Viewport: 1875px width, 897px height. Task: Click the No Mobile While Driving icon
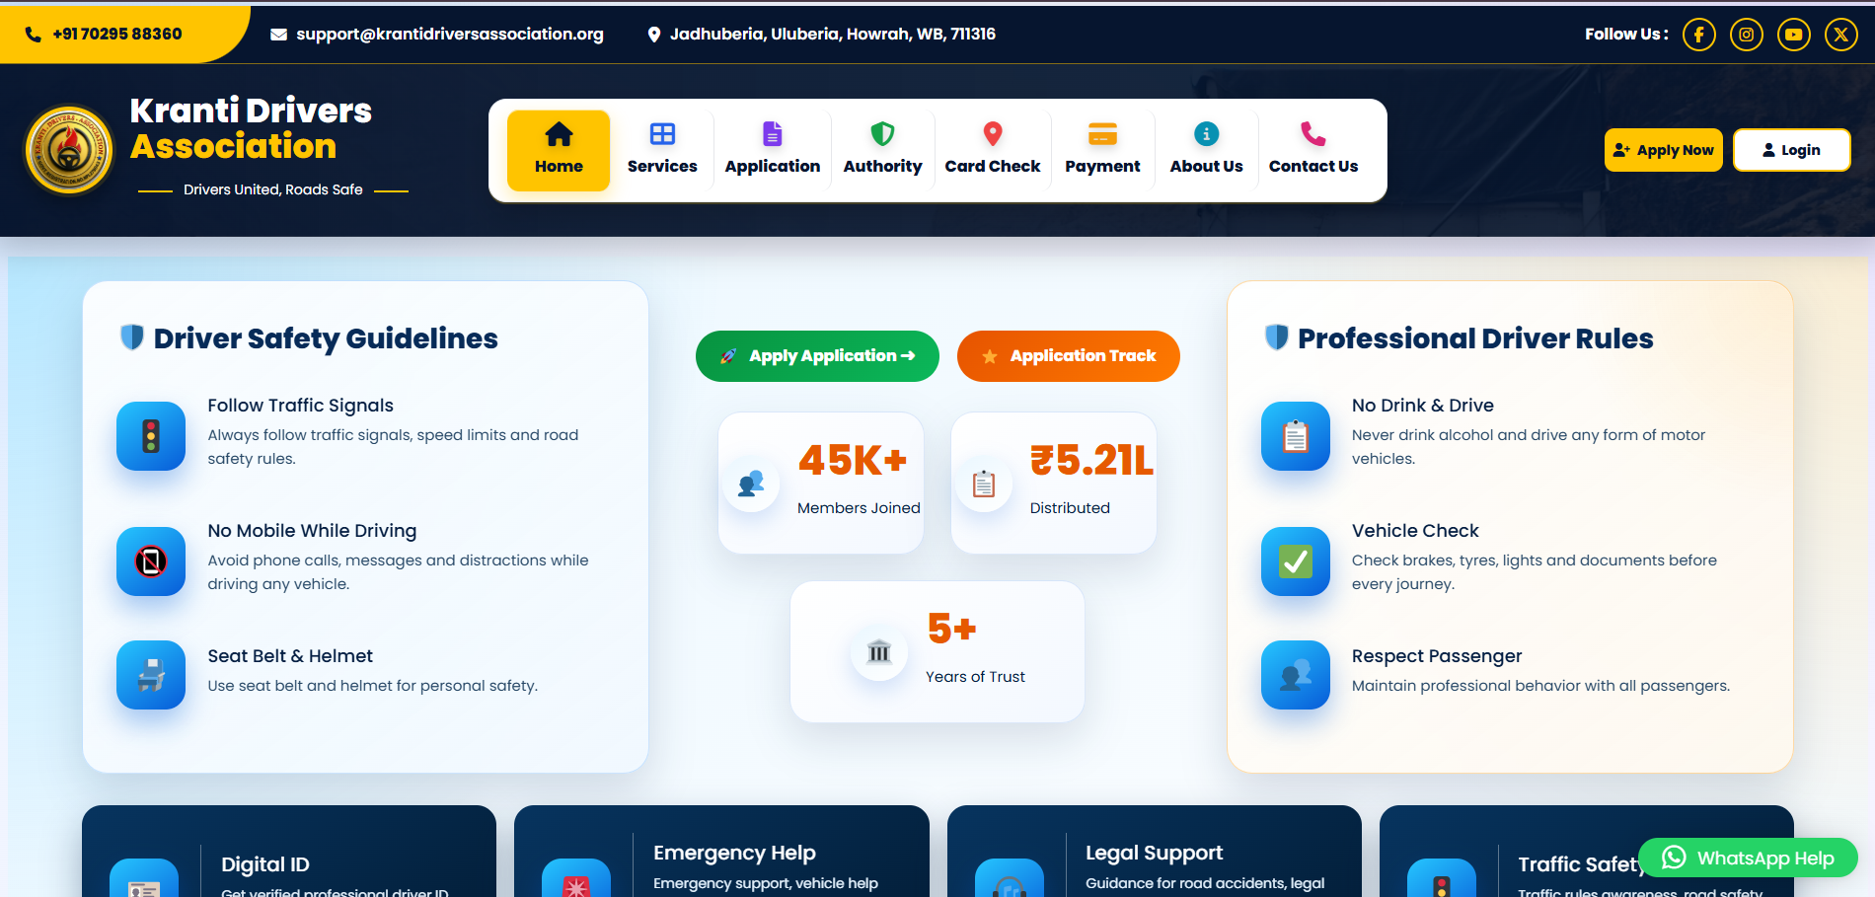[151, 561]
